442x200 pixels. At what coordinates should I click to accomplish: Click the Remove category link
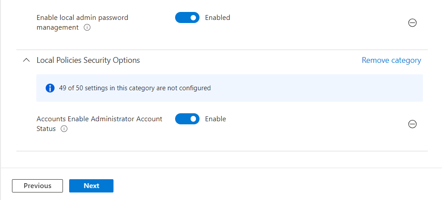[x=391, y=60]
